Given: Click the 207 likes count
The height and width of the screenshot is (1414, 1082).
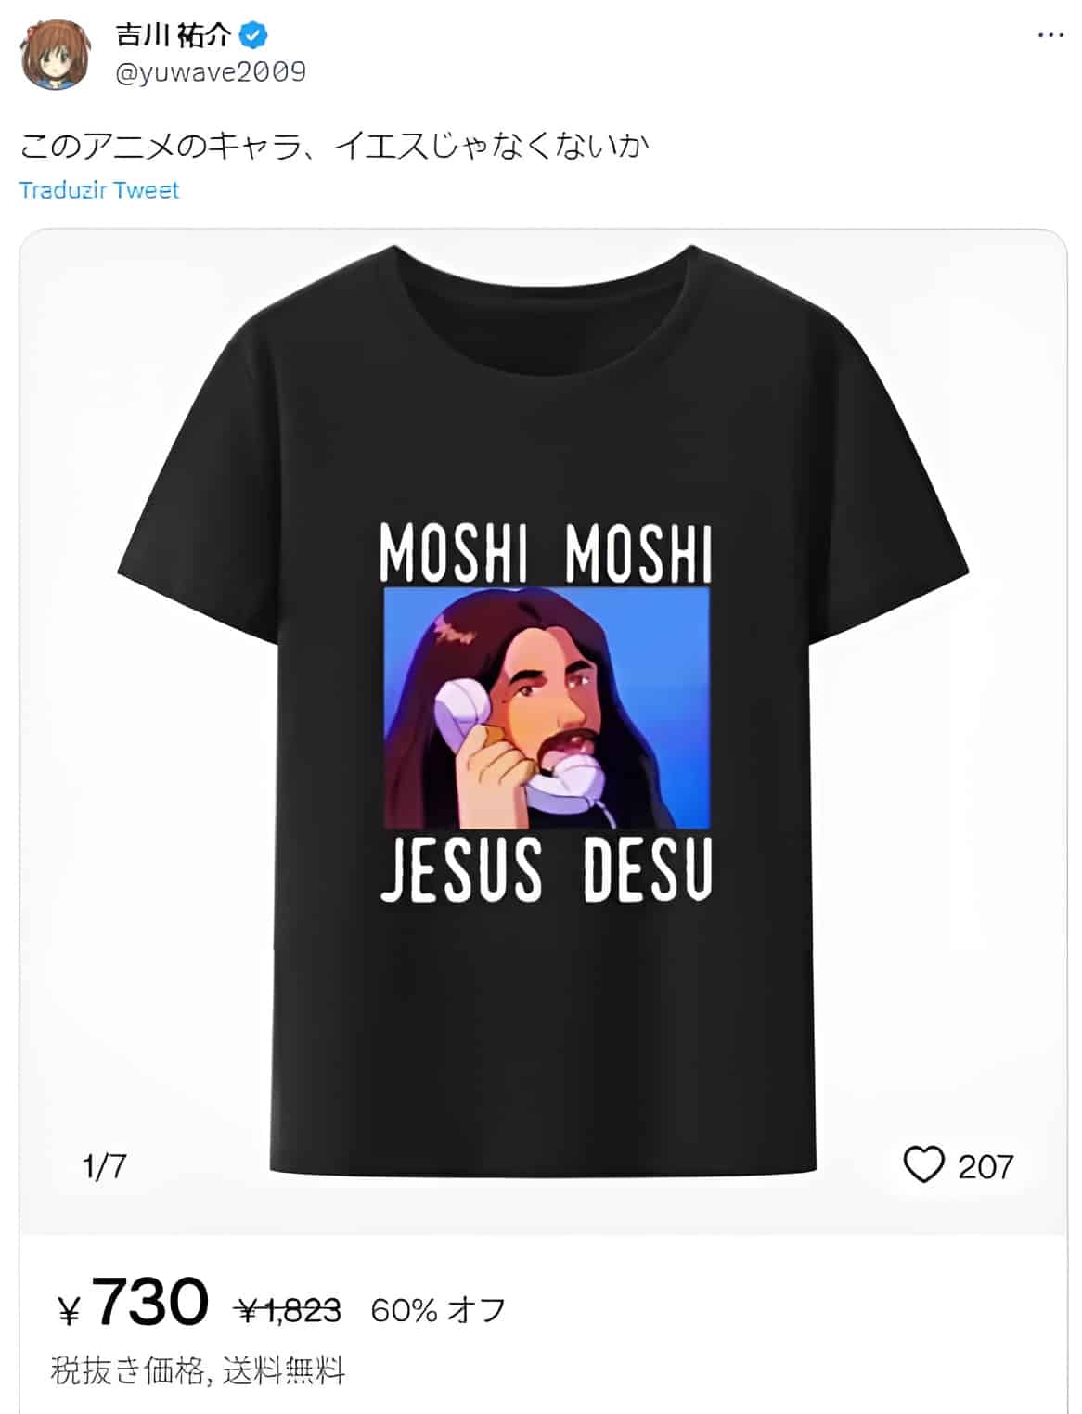Looking at the screenshot, I should tap(985, 1166).
